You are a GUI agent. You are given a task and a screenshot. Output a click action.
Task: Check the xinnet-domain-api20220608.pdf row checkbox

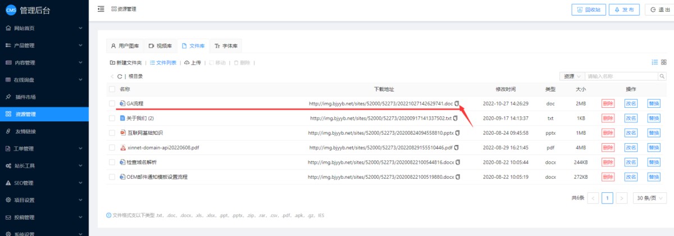coord(112,147)
